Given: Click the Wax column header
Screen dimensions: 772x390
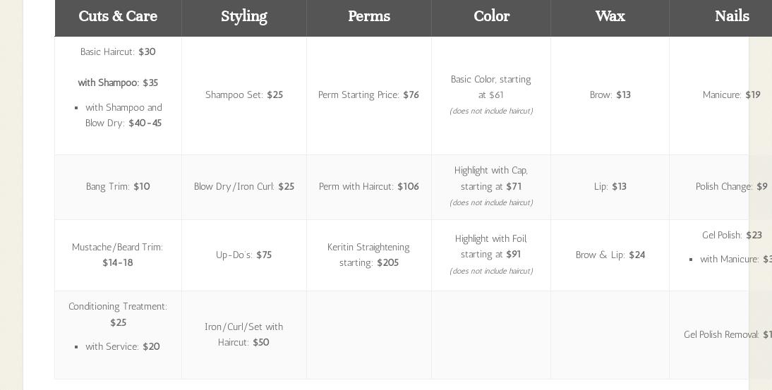Looking at the screenshot, I should (x=610, y=16).
